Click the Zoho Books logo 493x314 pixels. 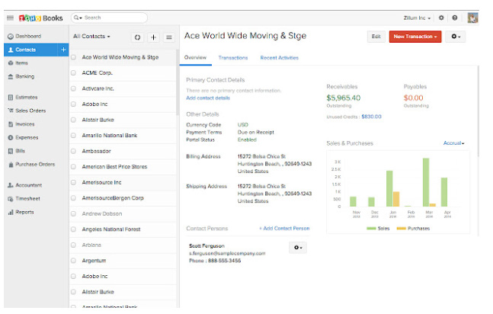pyautogui.click(x=40, y=18)
